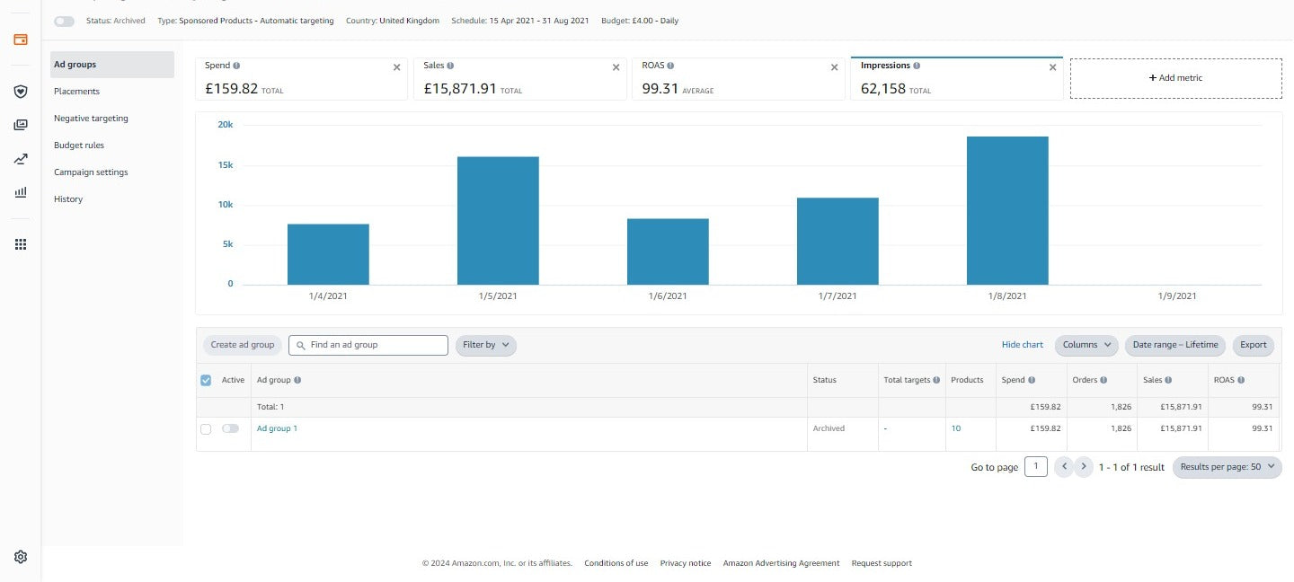The width and height of the screenshot is (1294, 582).
Task: Toggle the archived campaign status switch
Action: point(64,21)
